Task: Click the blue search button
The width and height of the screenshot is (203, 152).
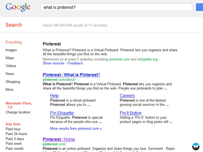Action: (199, 7)
